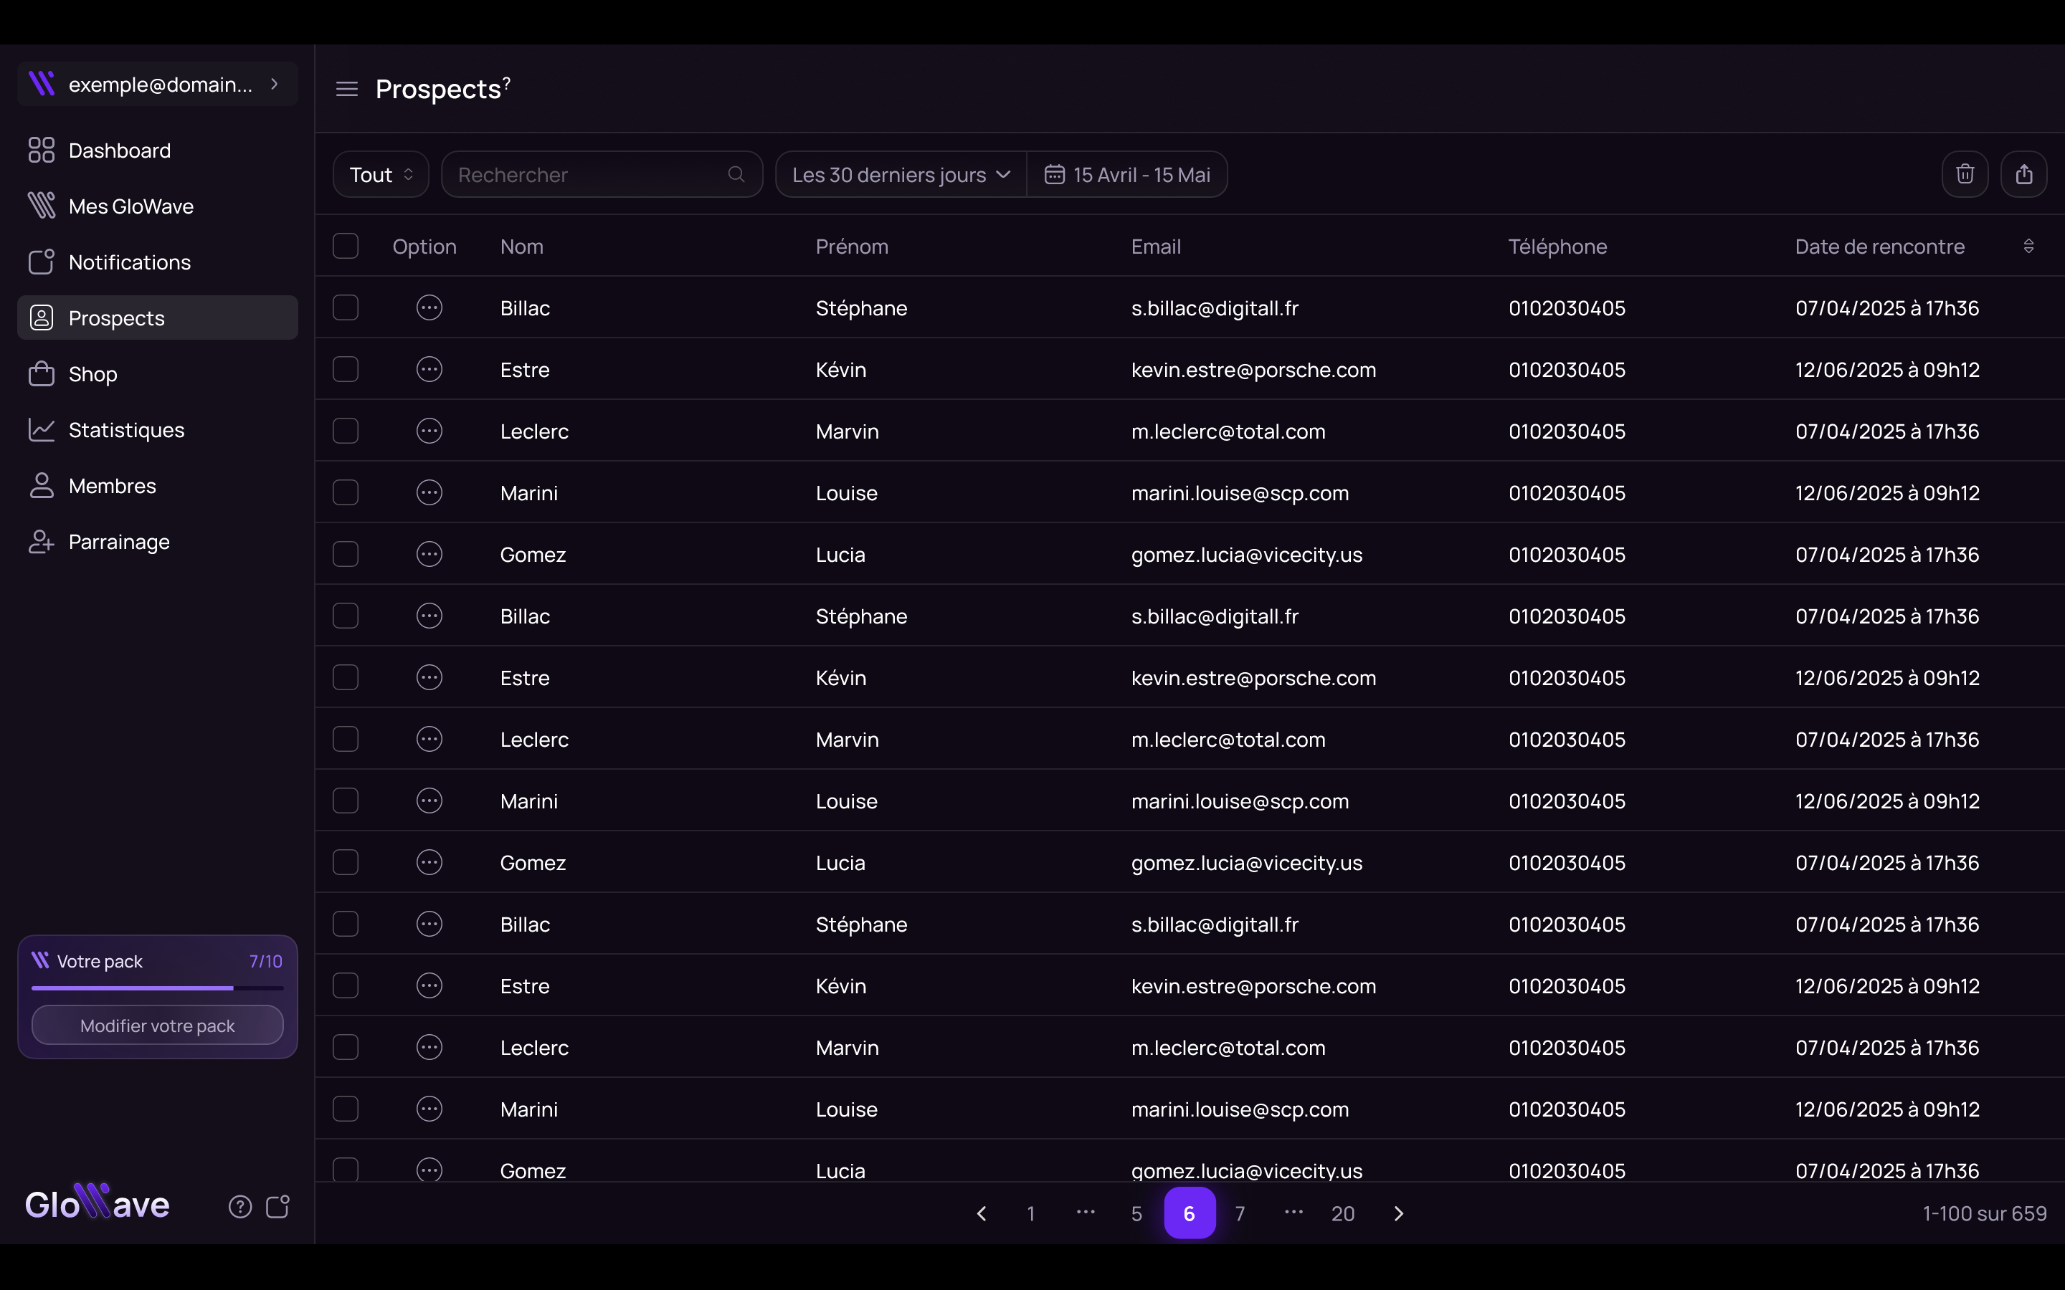This screenshot has height=1290, width=2065.
Task: Open the notification icon beside help icon
Action: [x=277, y=1206]
